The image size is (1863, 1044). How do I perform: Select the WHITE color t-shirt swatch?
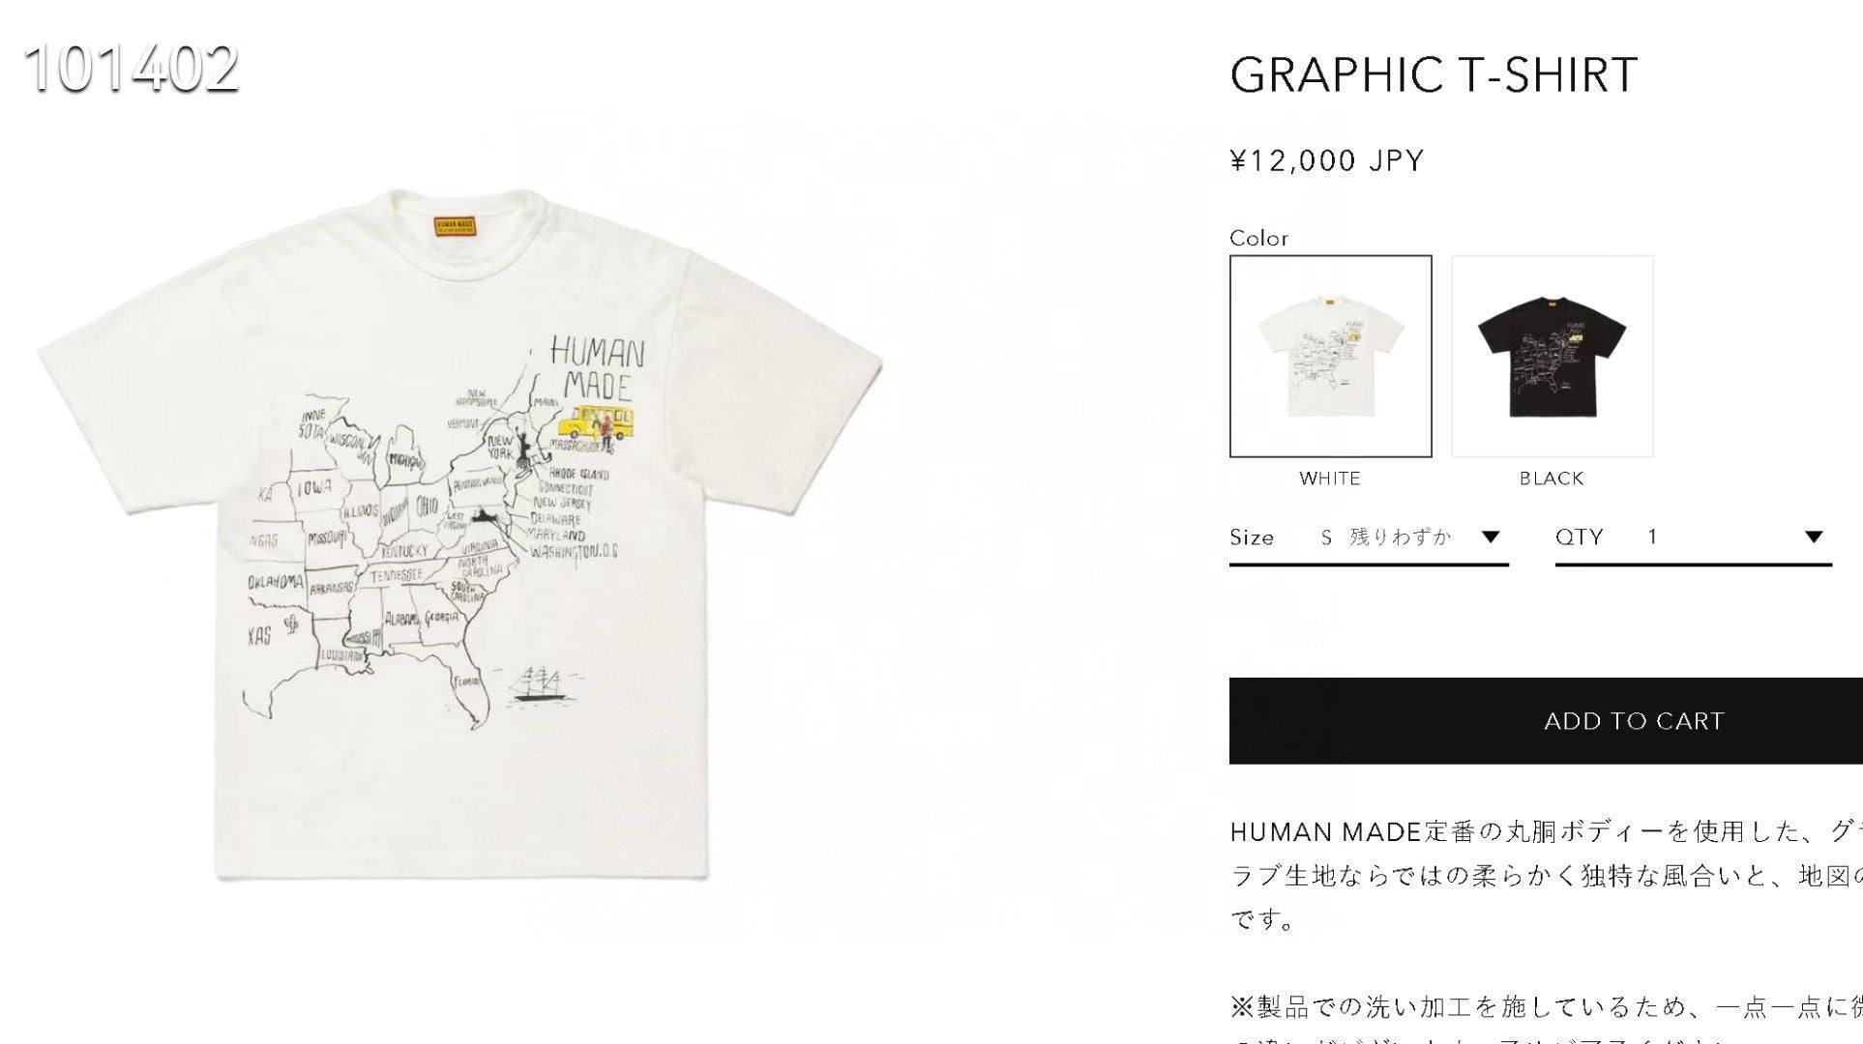1330,356
